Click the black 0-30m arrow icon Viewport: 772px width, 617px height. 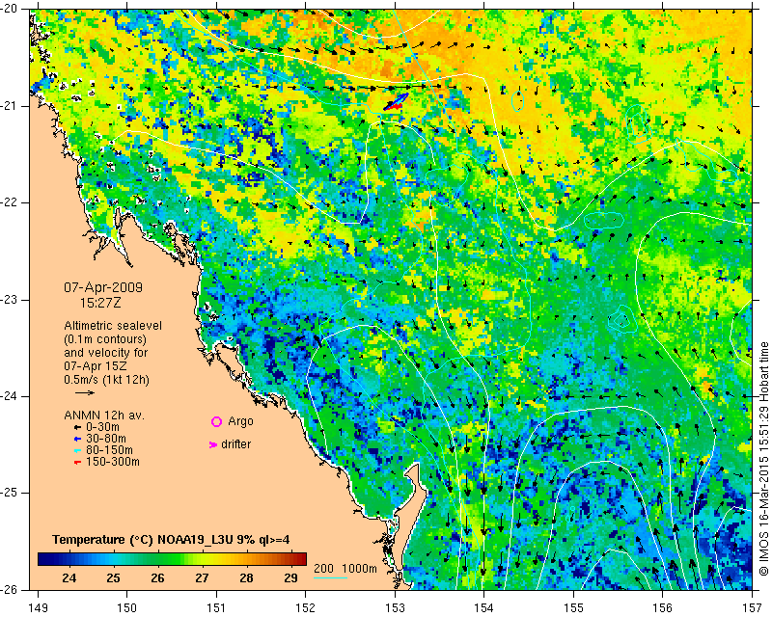click(x=77, y=427)
